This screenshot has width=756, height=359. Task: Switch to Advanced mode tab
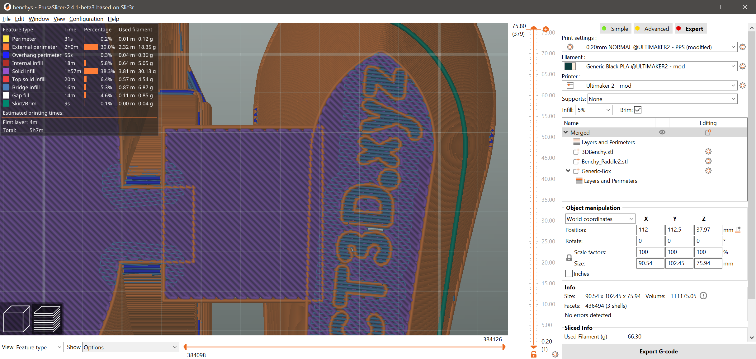click(x=653, y=29)
